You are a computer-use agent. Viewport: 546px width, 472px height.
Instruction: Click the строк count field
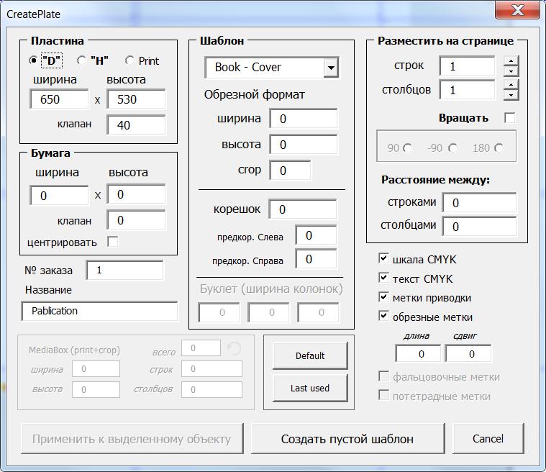[x=467, y=66]
